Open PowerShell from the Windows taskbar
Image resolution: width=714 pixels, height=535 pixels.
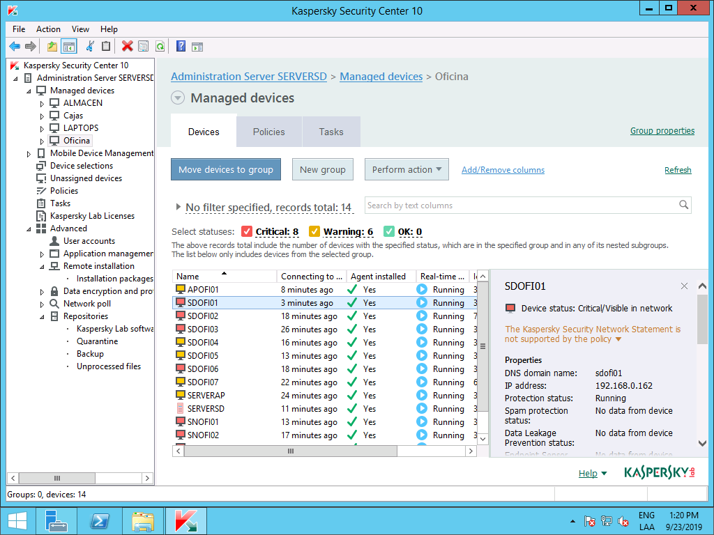100,521
